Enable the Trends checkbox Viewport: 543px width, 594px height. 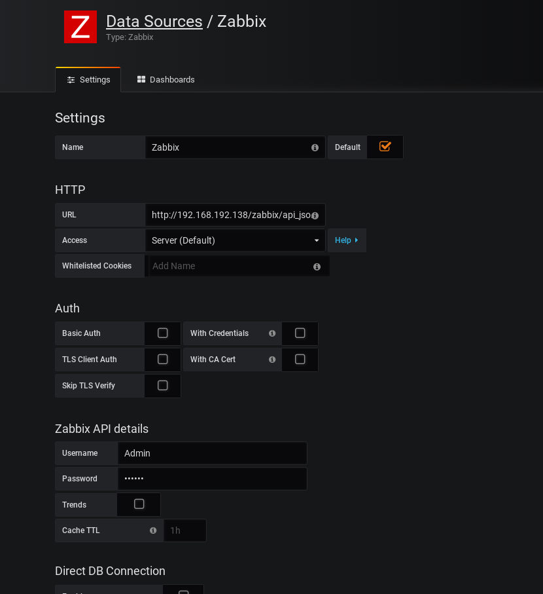(x=139, y=504)
